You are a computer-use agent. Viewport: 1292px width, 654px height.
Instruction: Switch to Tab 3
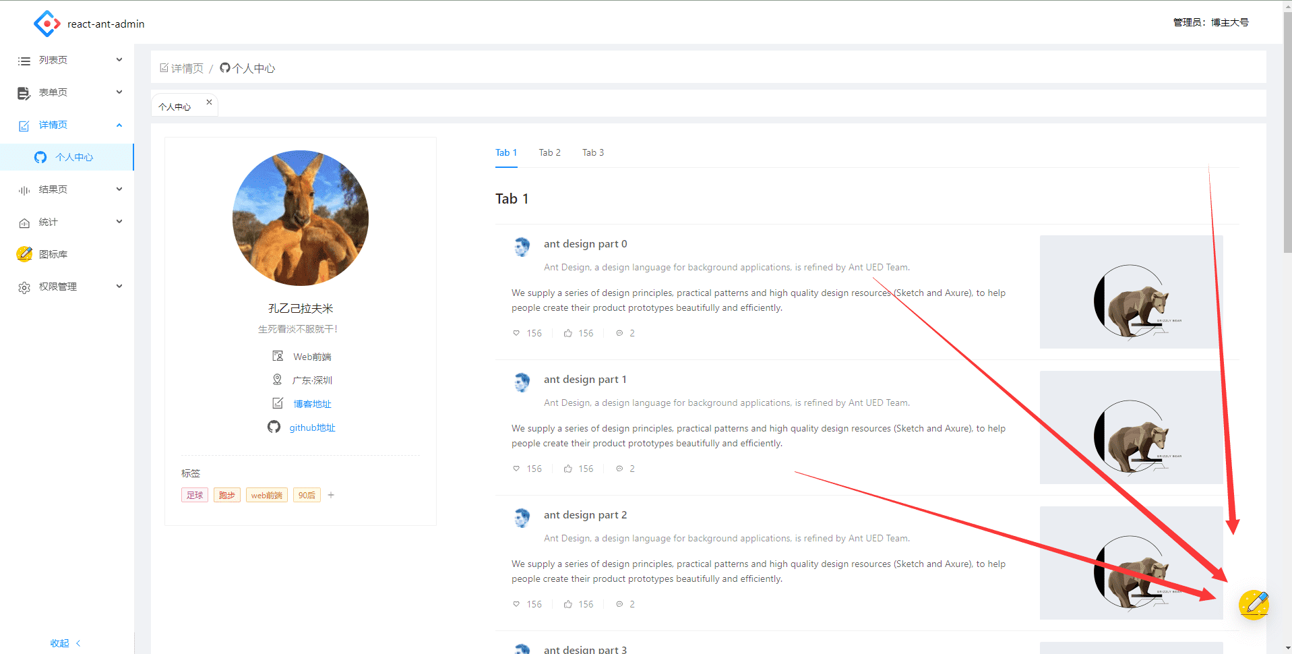[x=593, y=153]
